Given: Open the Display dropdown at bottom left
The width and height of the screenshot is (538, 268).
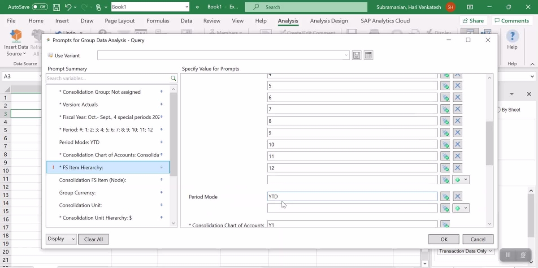Looking at the screenshot, I should pos(61,239).
